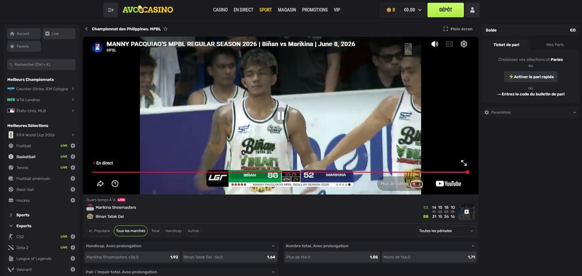Pause the live video stream
Image resolution: width=582 pixels, height=276 pixels.
(280, 116)
